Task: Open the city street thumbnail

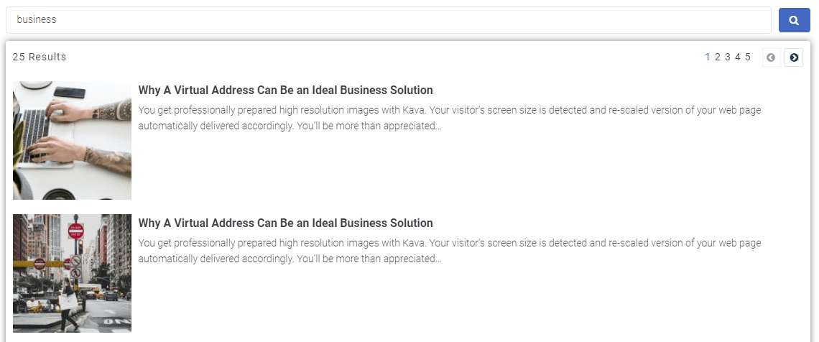Action: point(72,273)
